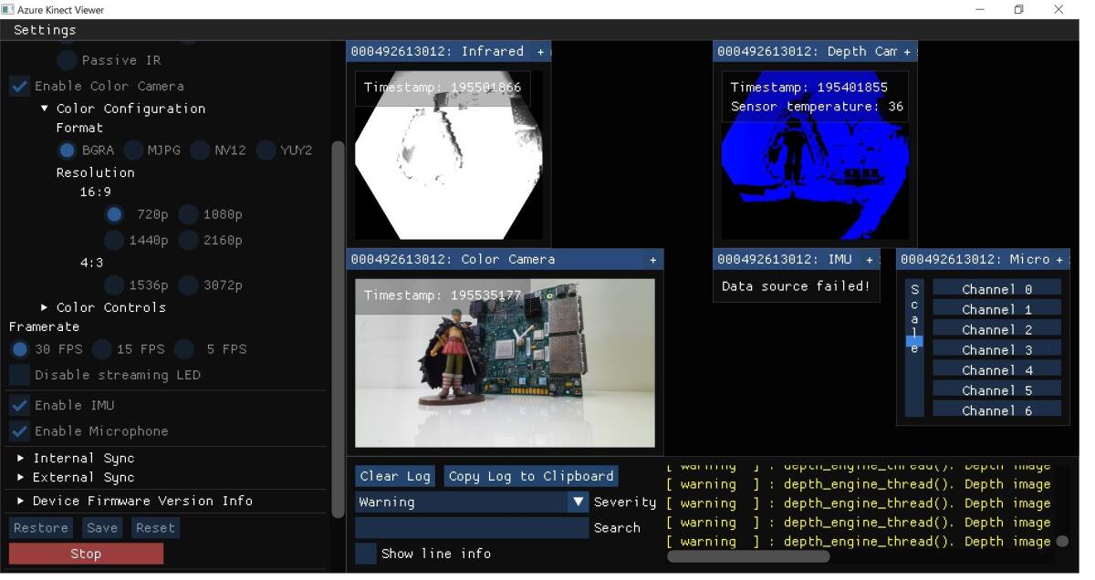
Task: Click the plus icon on Microphone window
Action: 1059,260
